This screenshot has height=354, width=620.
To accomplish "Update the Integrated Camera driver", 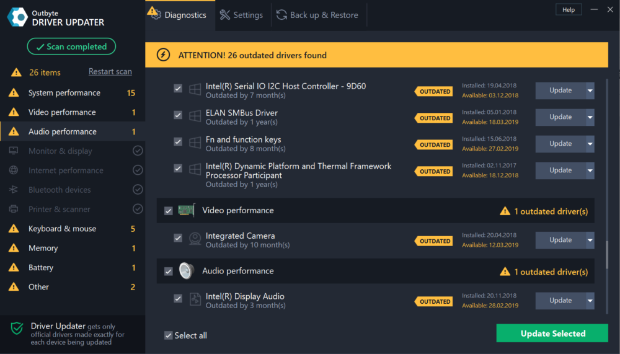I will pyautogui.click(x=560, y=240).
